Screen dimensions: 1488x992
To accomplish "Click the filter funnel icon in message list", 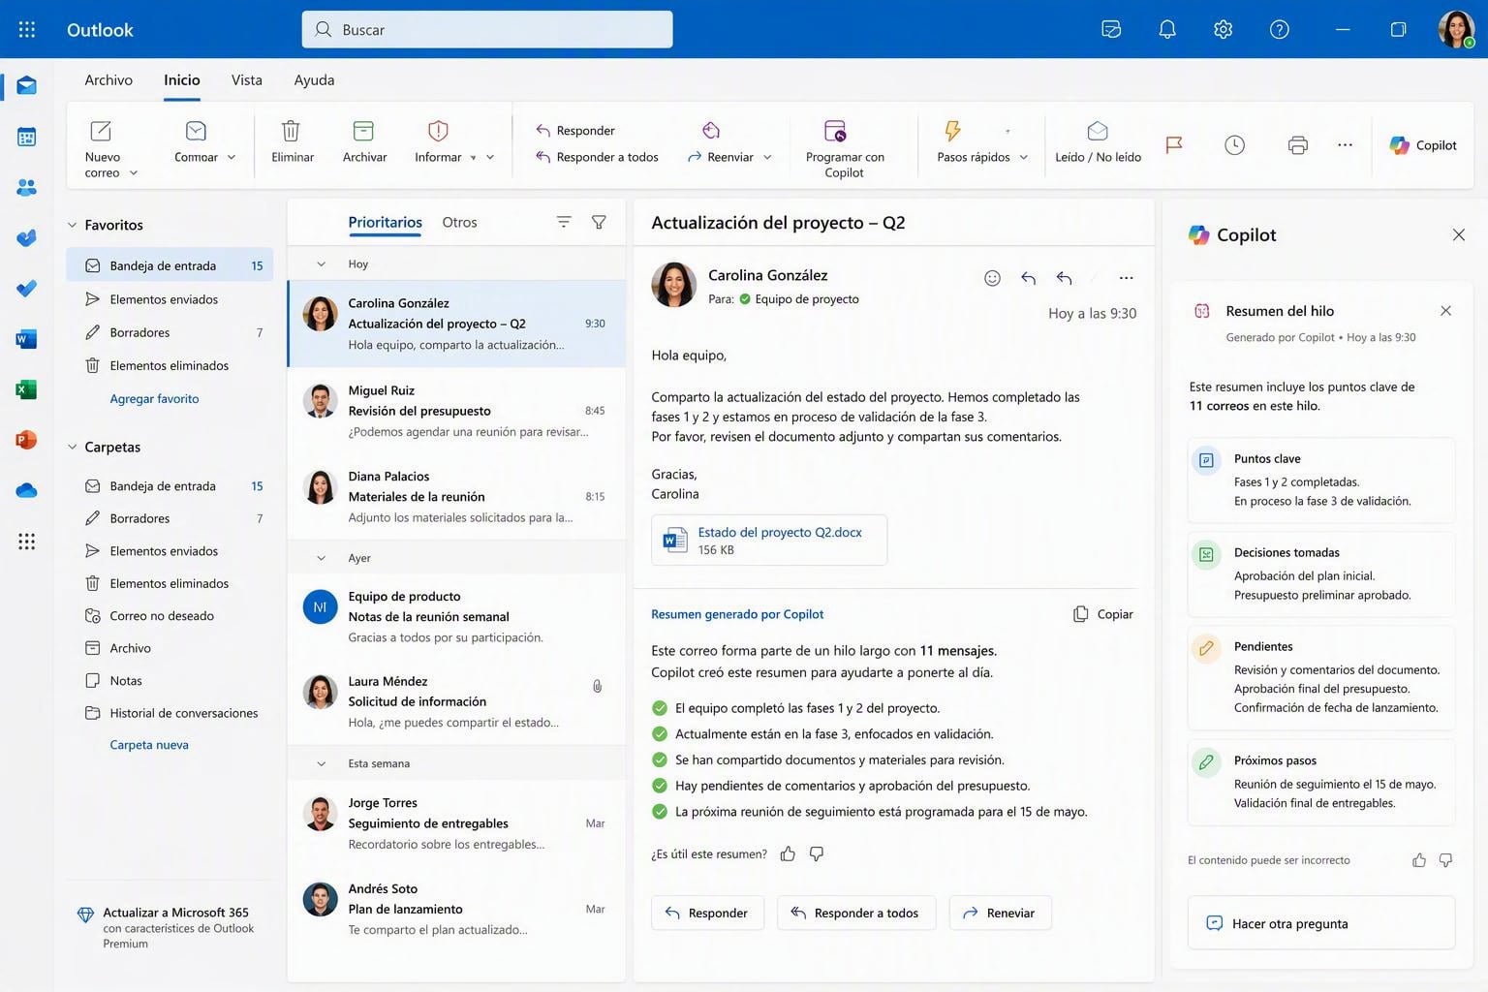I will point(599,222).
